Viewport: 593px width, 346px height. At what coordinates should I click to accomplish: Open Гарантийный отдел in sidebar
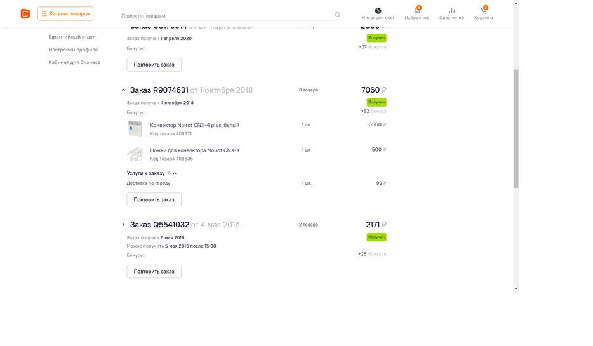click(x=72, y=37)
